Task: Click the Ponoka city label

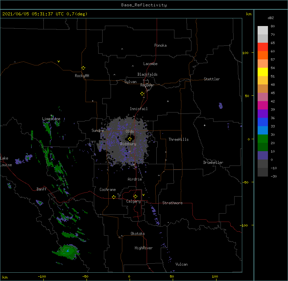Action: [x=160, y=45]
